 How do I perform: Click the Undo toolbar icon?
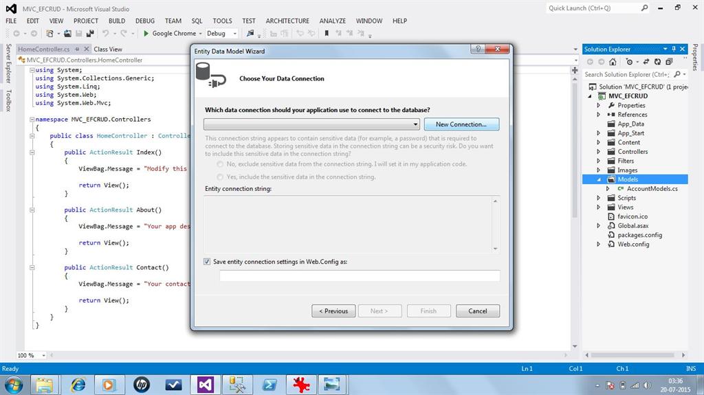(105, 34)
